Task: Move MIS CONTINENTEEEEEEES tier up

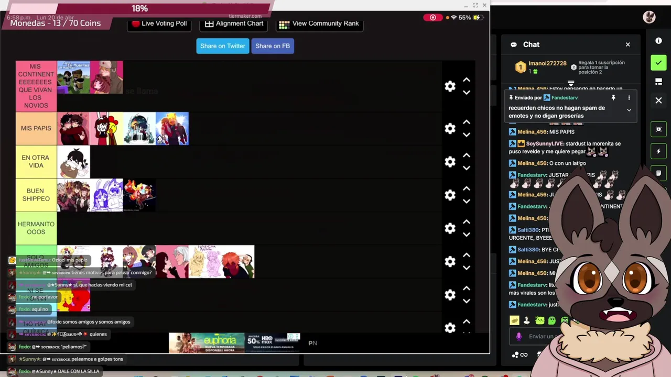Action: (467, 80)
